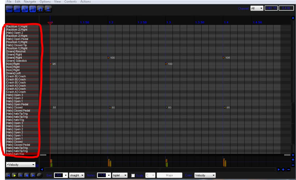Click the headphones toolbar icon

click(x=40, y=9)
